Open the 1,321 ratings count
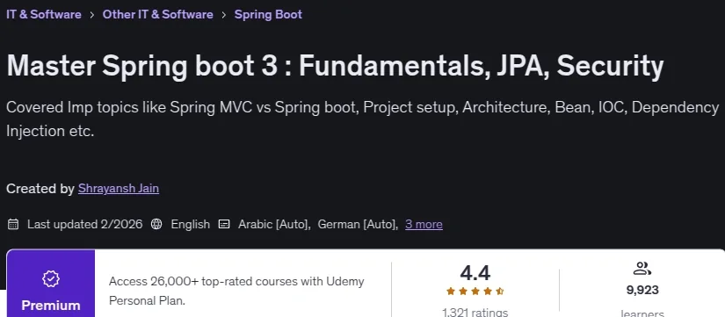This screenshot has width=725, height=317. pos(475,313)
